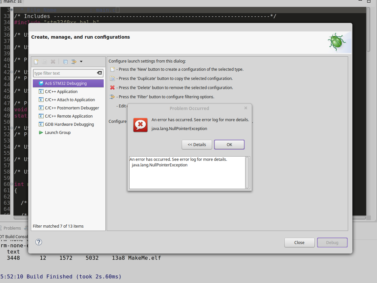This screenshot has width=377, height=283.
Task: Click the Close button in configurations dialog
Action: click(299, 243)
